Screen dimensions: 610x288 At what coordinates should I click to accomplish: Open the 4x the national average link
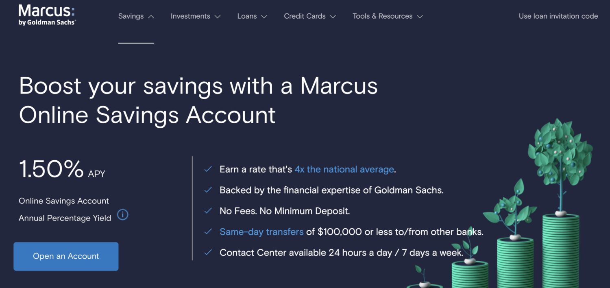(344, 169)
